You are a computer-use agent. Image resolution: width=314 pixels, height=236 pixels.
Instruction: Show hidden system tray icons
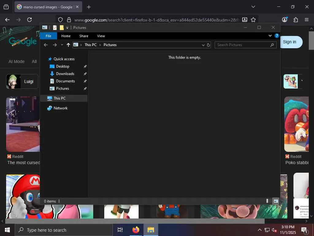click(259, 230)
